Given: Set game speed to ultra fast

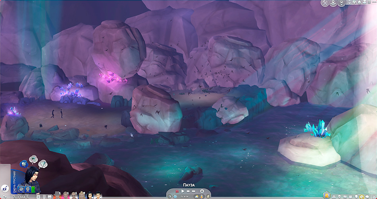Looking at the screenshot, I should [194, 191].
